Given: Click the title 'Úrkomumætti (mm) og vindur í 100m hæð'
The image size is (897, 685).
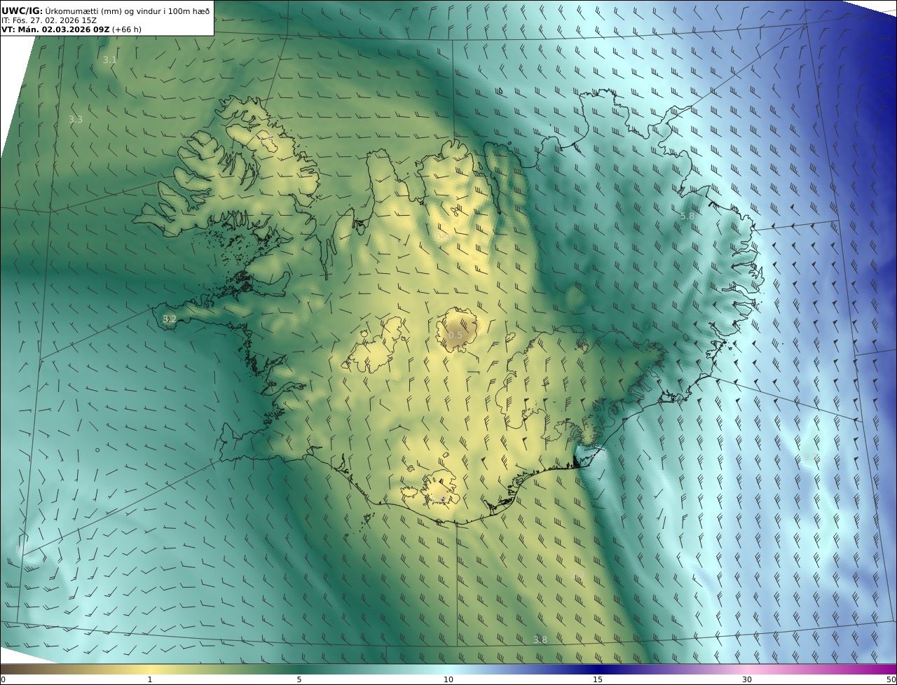Looking at the screenshot, I should (128, 11).
